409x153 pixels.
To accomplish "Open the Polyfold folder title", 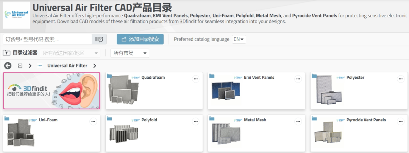I will click(149, 120).
